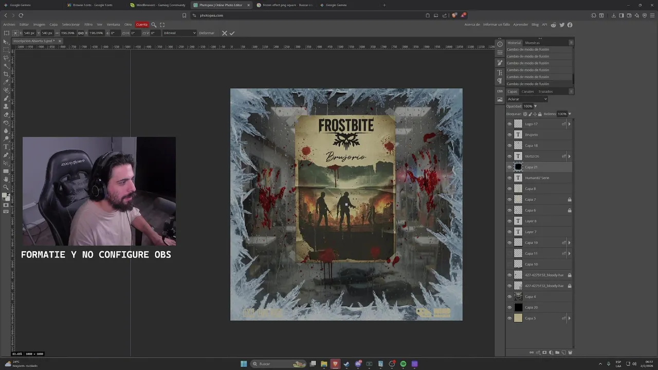Select the Path Selection tool
Image resolution: width=658 pixels, height=370 pixels.
[x=6, y=163]
